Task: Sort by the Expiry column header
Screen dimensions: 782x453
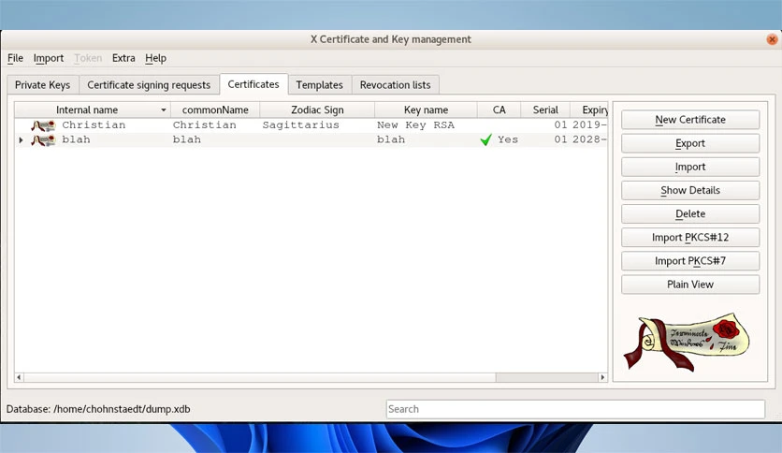Action: (x=589, y=110)
